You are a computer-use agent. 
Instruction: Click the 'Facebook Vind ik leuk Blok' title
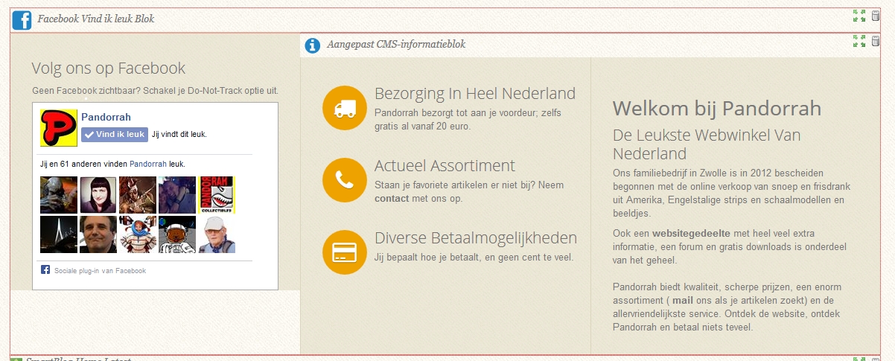click(x=96, y=19)
